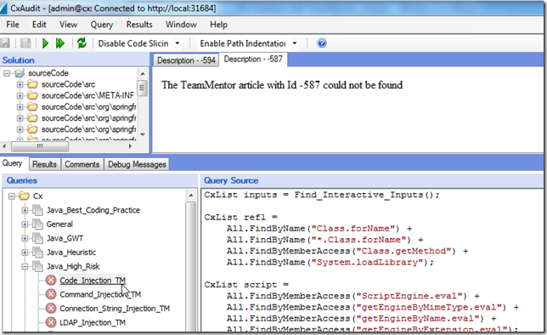Screen dimensions: 547x335
Task: Open the Enable Path Indentation dropdown arrow
Action: click(x=295, y=43)
